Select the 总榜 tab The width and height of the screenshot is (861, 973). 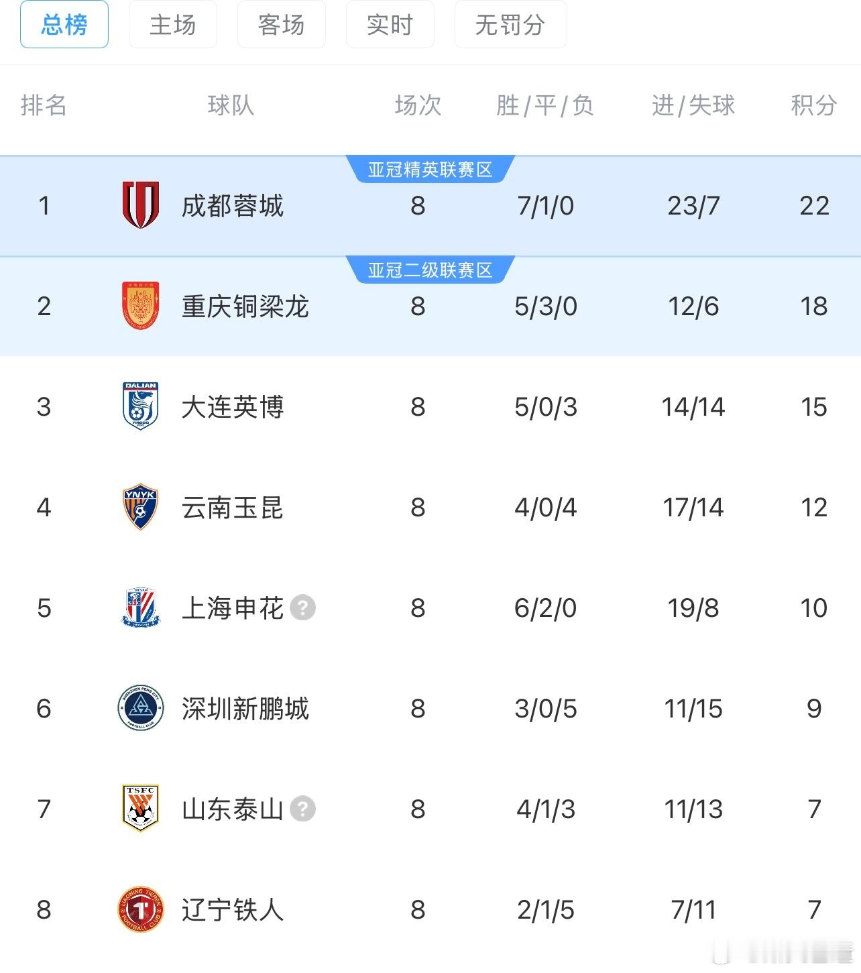click(x=64, y=25)
